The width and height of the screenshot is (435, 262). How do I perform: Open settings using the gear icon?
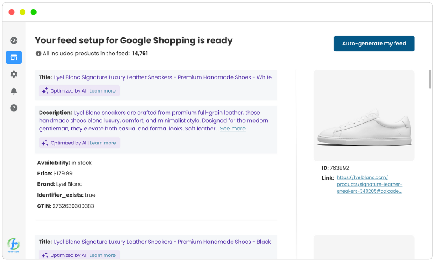14,74
